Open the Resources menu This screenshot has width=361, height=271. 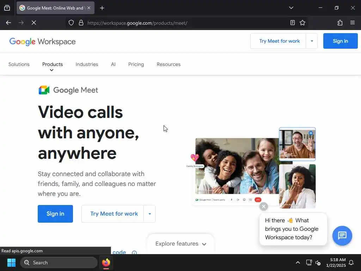(169, 64)
